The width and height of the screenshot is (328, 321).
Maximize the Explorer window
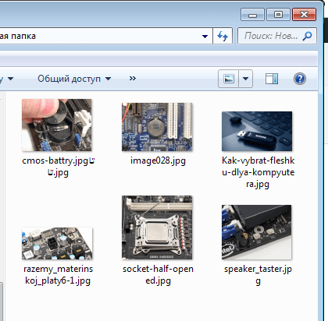pyautogui.click(x=278, y=15)
